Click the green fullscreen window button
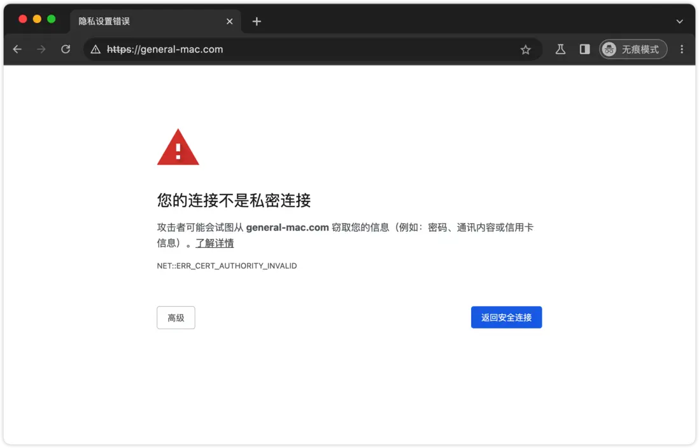Viewport: 699px width, 448px height. tap(52, 18)
